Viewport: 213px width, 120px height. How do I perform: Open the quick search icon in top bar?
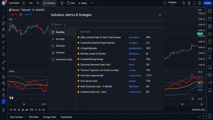[x=184, y=3]
